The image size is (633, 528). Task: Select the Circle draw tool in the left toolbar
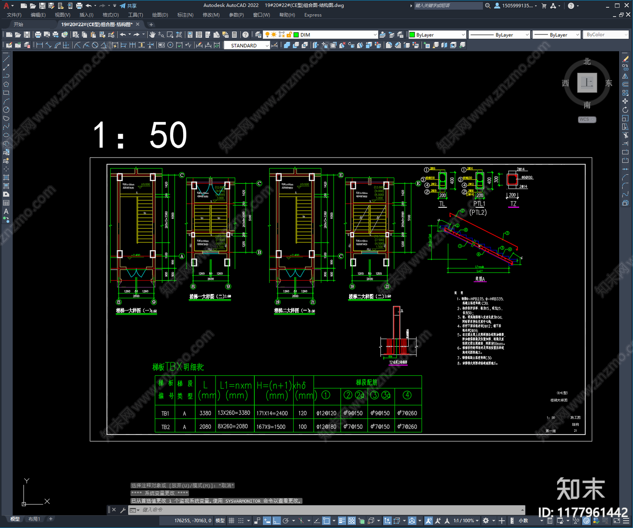tap(6, 110)
